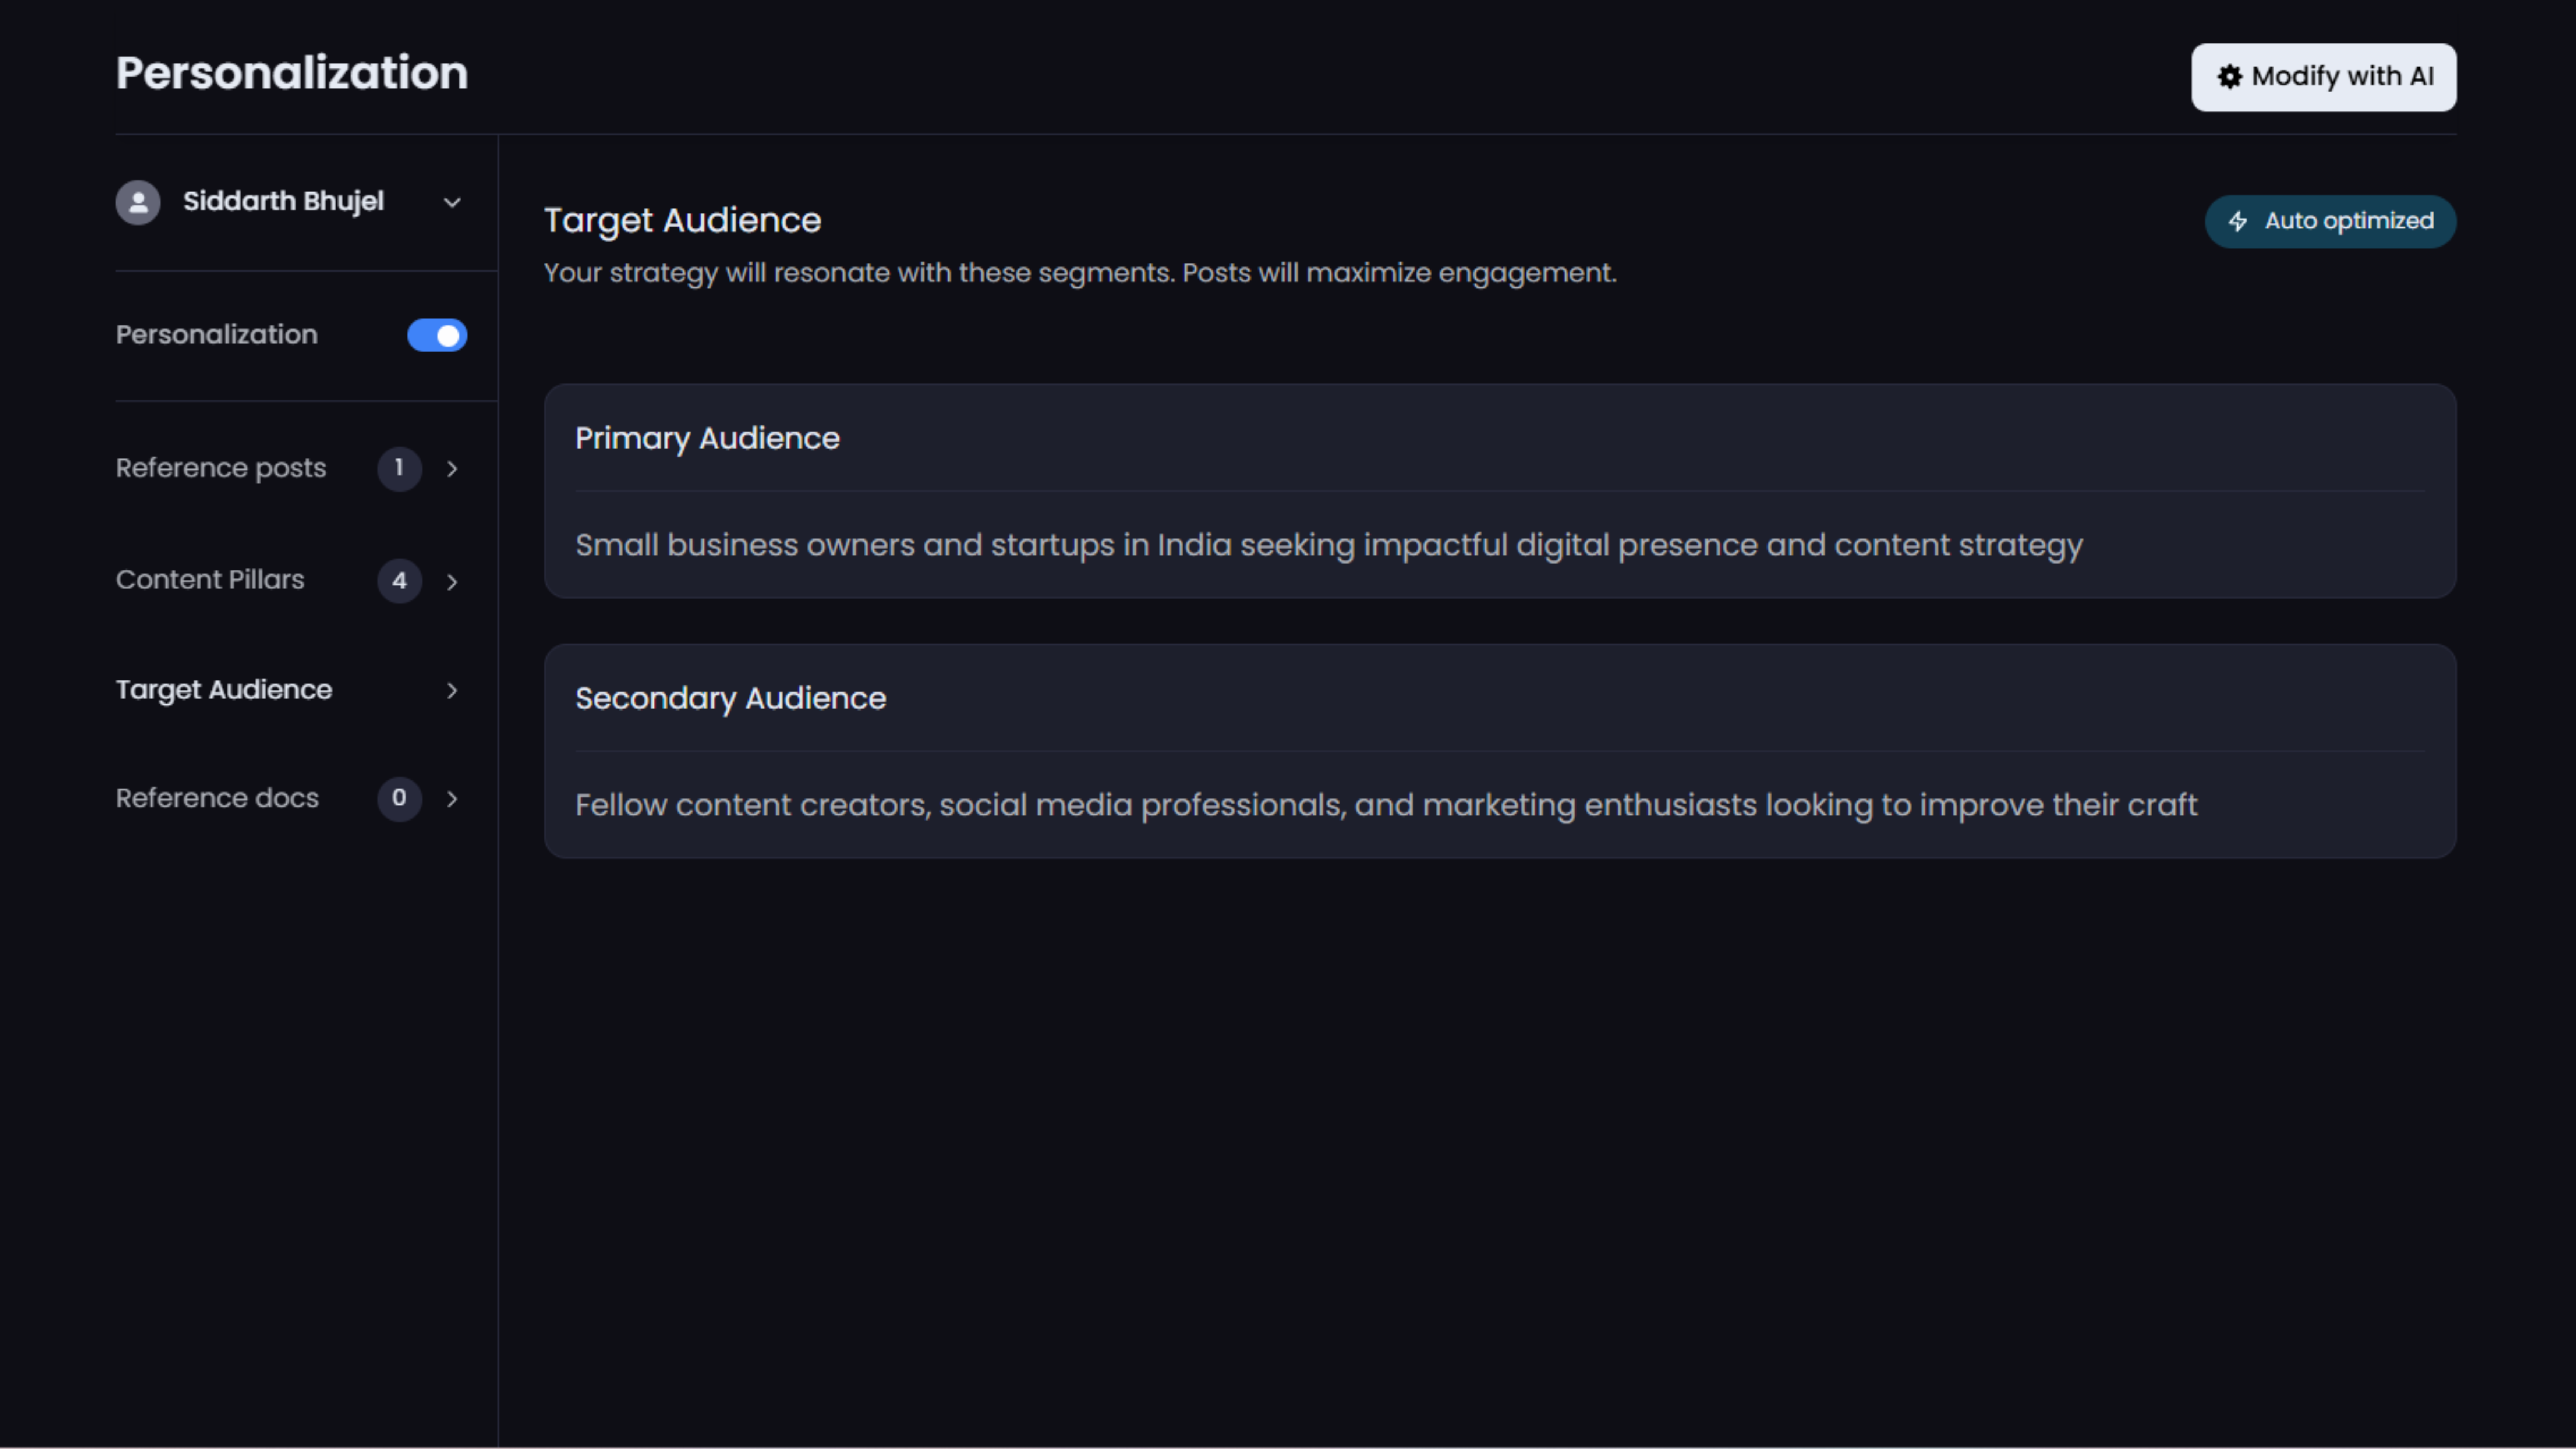Open the Reference docs section
Image resolution: width=2576 pixels, height=1449 pixels.
[x=217, y=798]
